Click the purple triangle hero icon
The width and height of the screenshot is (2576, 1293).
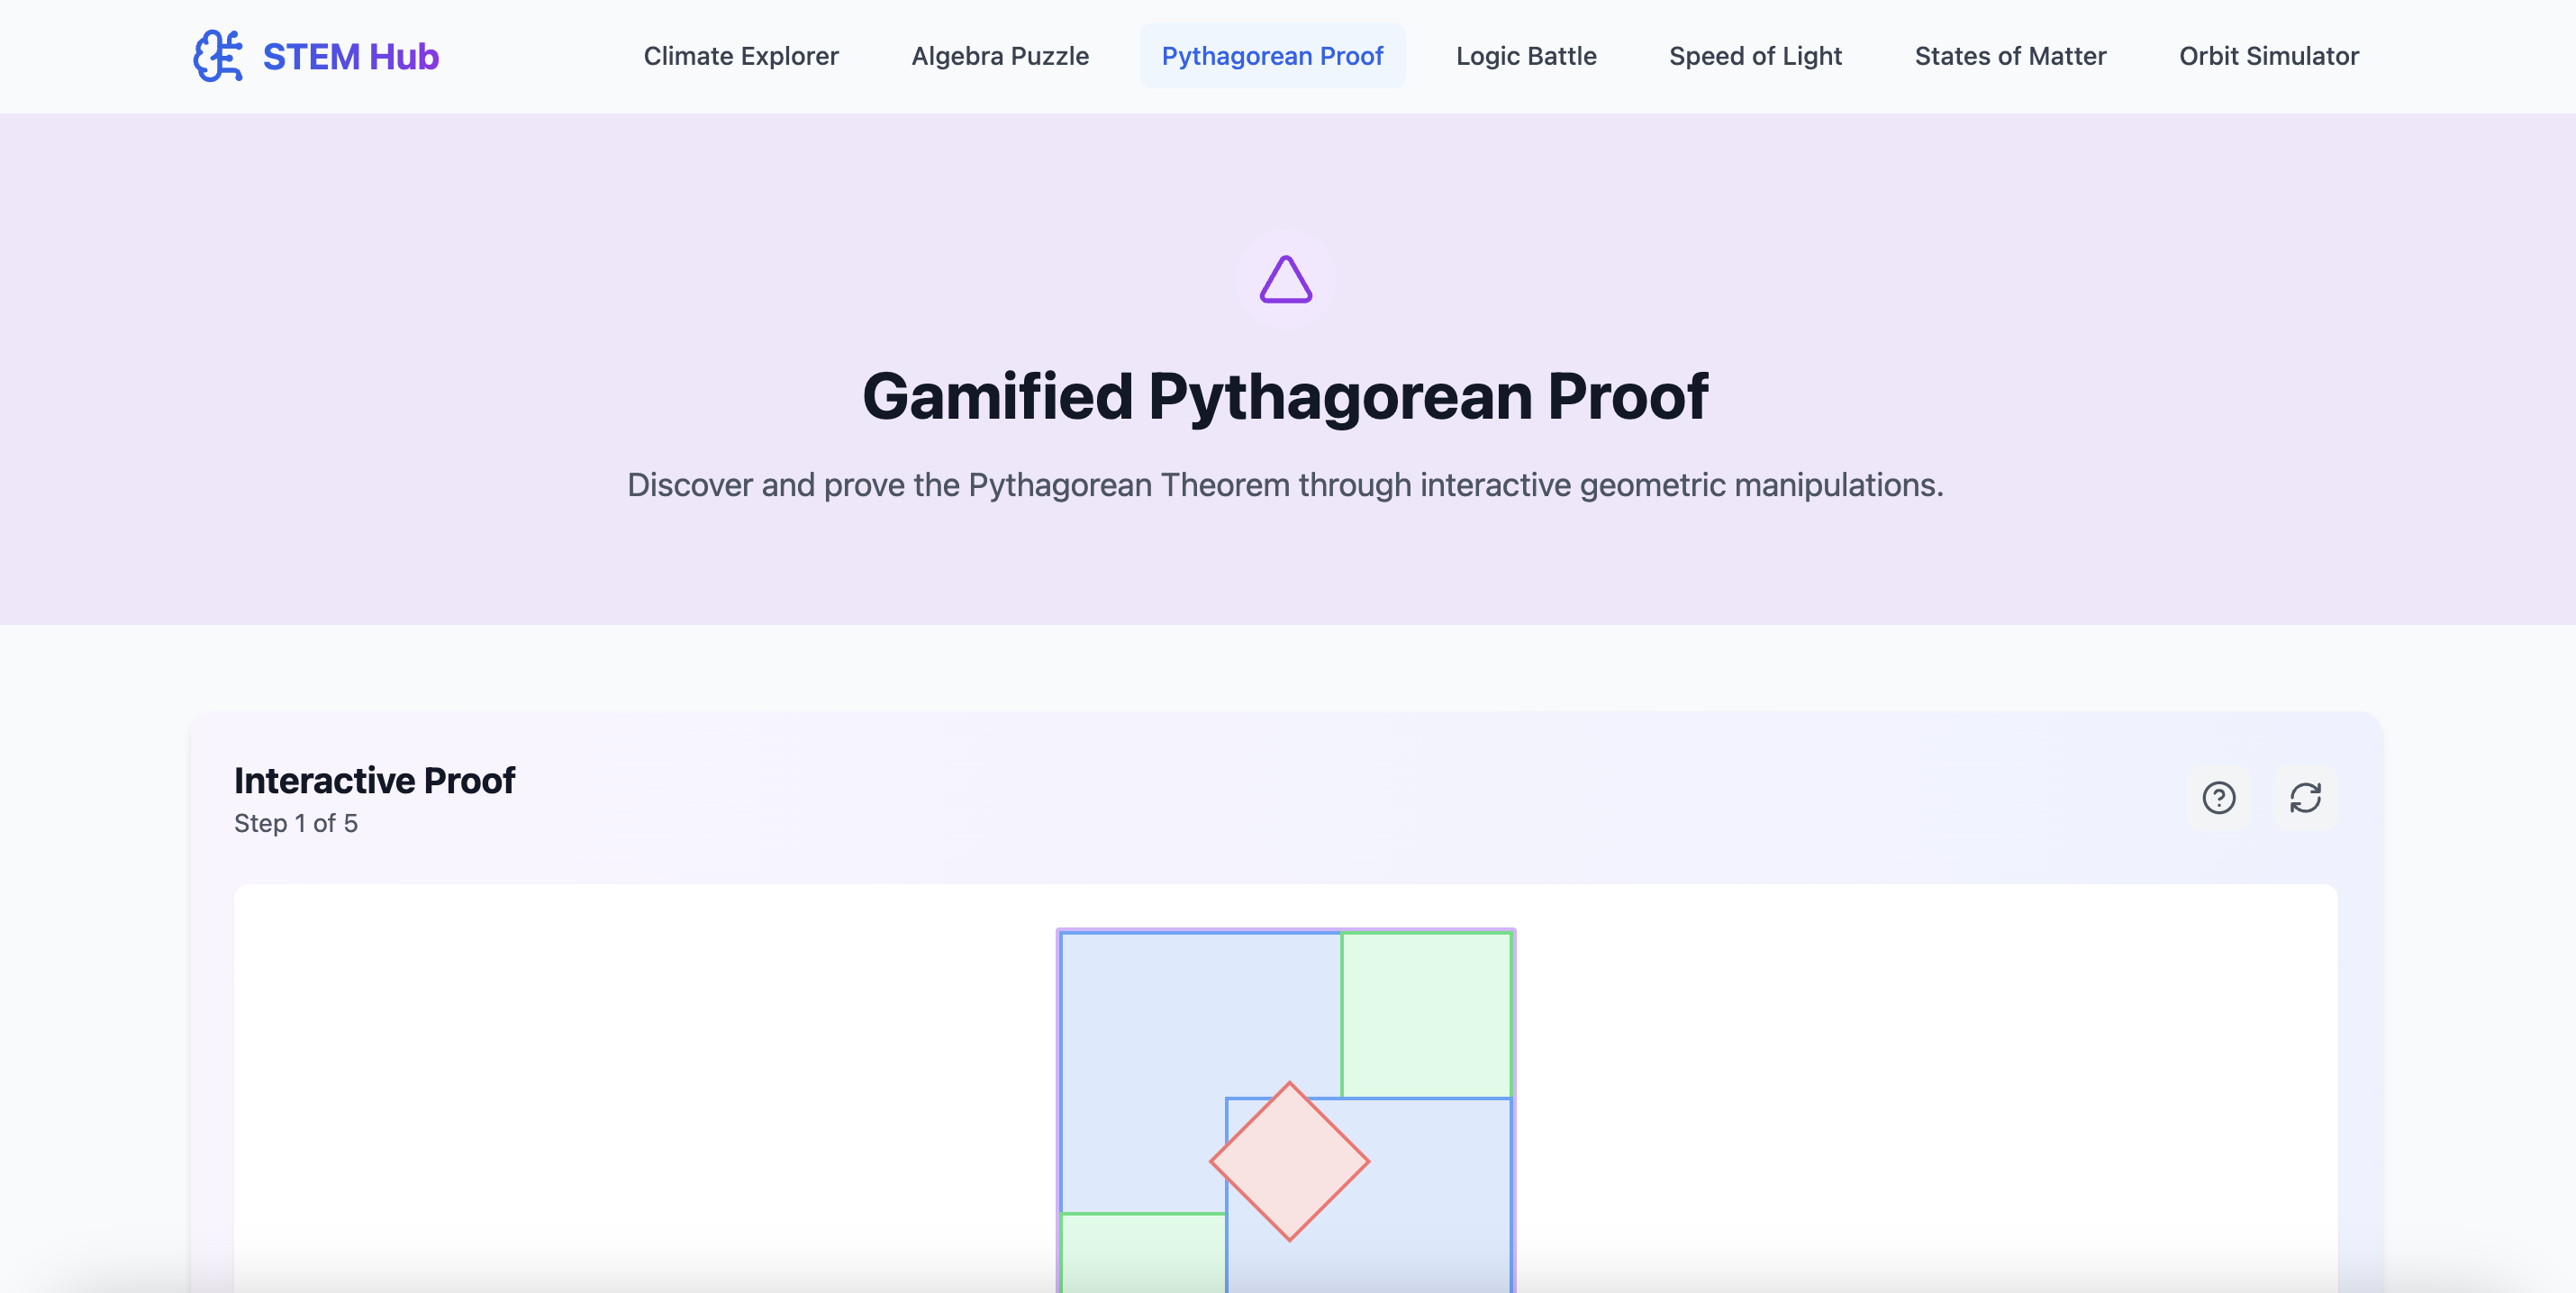[x=1285, y=280]
